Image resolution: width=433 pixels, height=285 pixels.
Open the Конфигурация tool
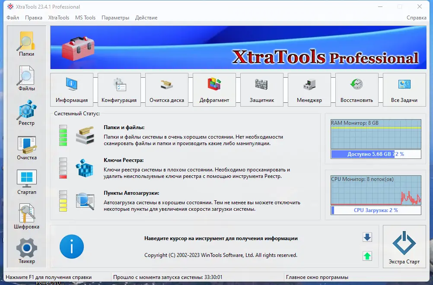[119, 90]
